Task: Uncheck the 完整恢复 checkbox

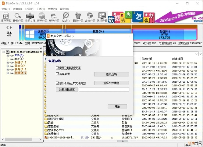Action: (57, 74)
